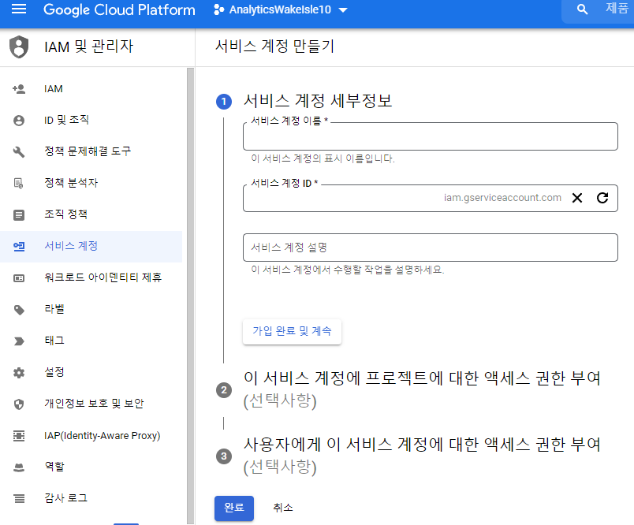Click the 취소 button
Image resolution: width=634 pixels, height=525 pixels.
[x=283, y=508]
